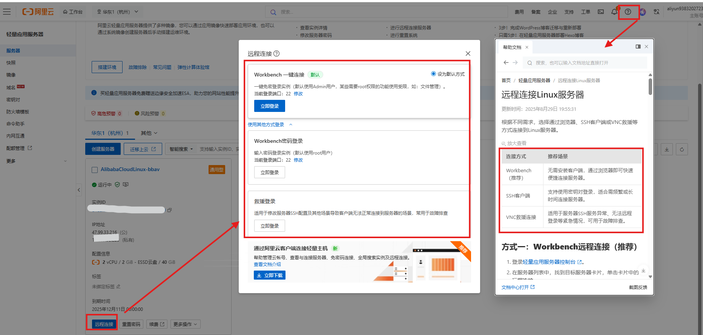The image size is (703, 335).
Task: Click the Alibaba Cloud logo
Action: coord(38,12)
